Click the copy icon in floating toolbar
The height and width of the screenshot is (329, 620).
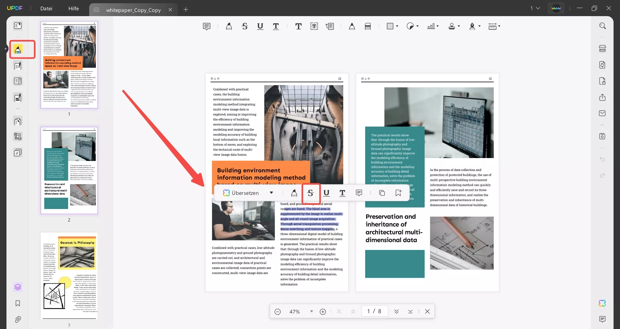point(382,193)
